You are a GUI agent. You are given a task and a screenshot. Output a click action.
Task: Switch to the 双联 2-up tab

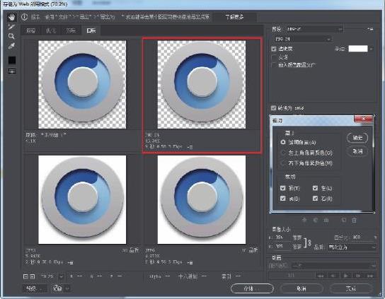(x=71, y=30)
